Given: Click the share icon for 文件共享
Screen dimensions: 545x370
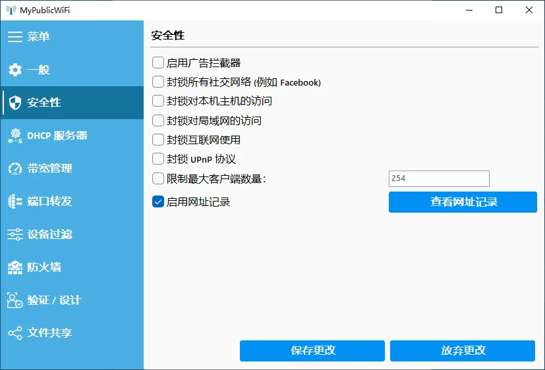Looking at the screenshot, I should click(x=14, y=333).
